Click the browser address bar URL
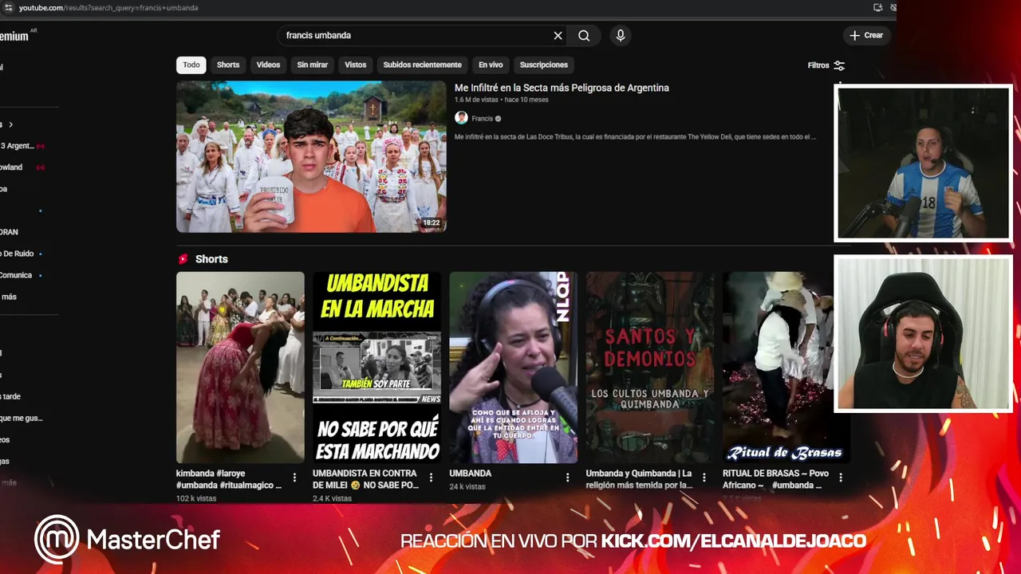Screen dimensions: 1021x574 [108, 8]
